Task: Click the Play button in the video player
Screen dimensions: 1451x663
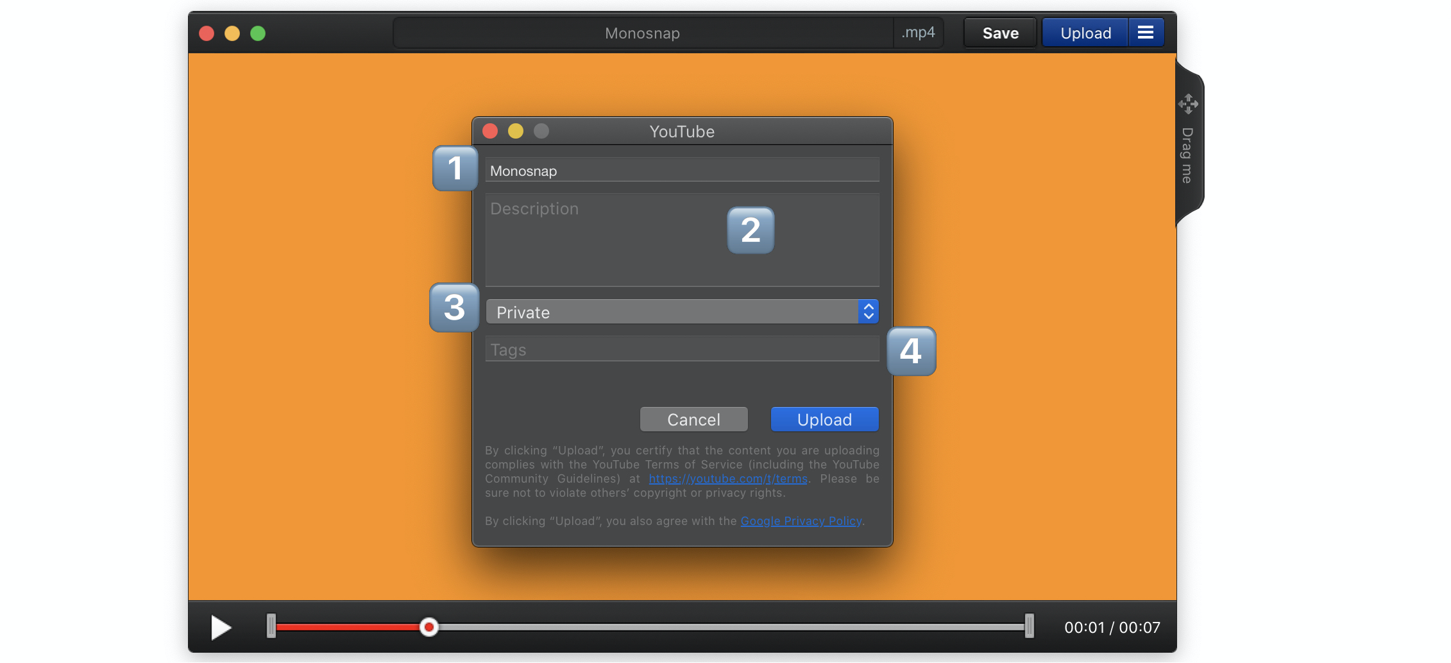Action: (x=221, y=627)
